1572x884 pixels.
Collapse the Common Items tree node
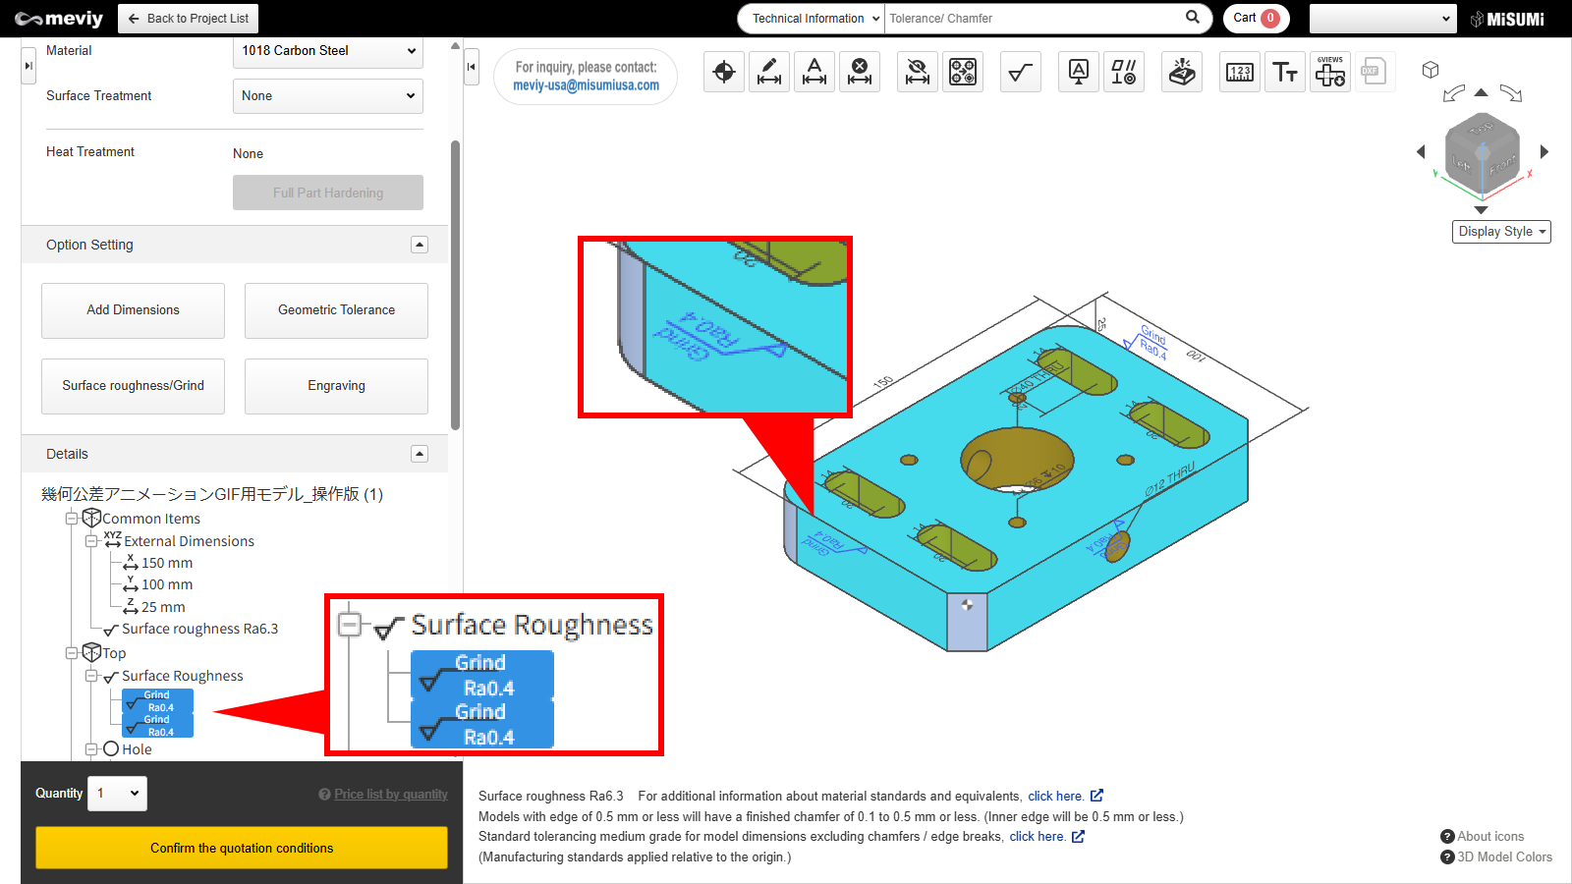[x=72, y=519]
